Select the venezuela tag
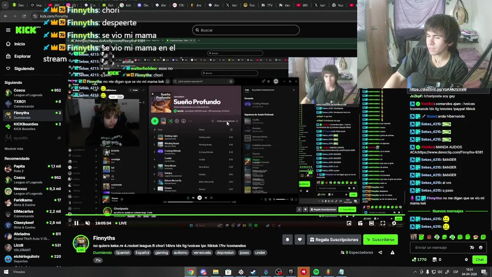Screen dimensions: 492x277 coord(202,253)
